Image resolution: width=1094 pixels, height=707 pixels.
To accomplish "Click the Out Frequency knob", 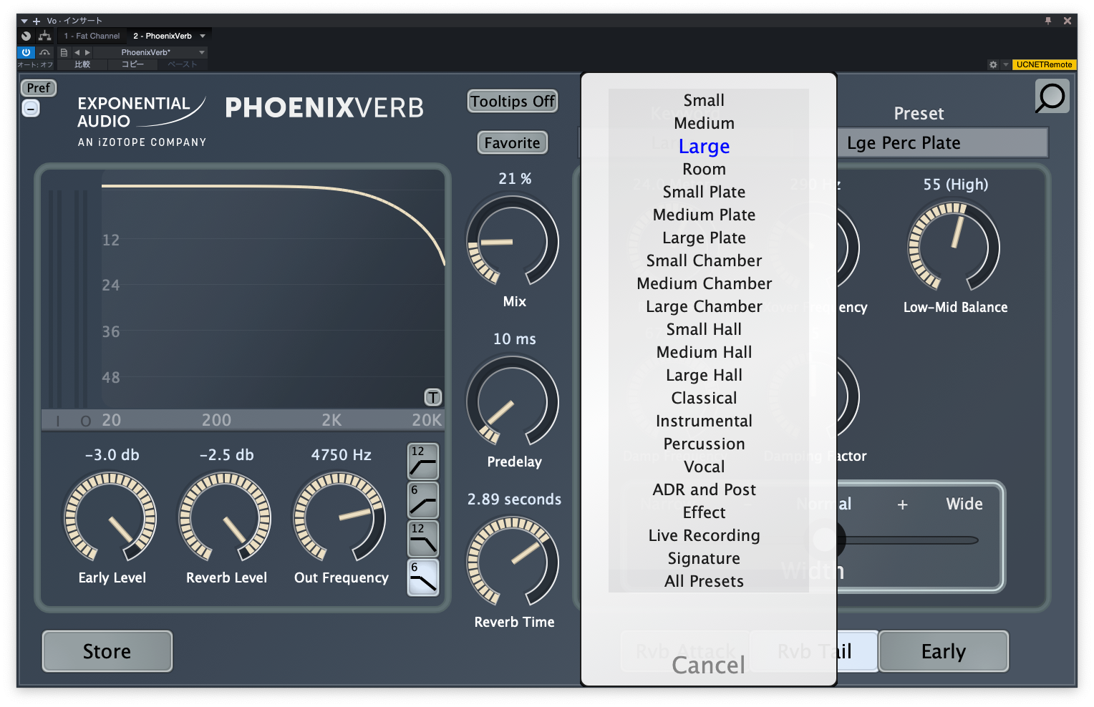I will pos(340,517).
